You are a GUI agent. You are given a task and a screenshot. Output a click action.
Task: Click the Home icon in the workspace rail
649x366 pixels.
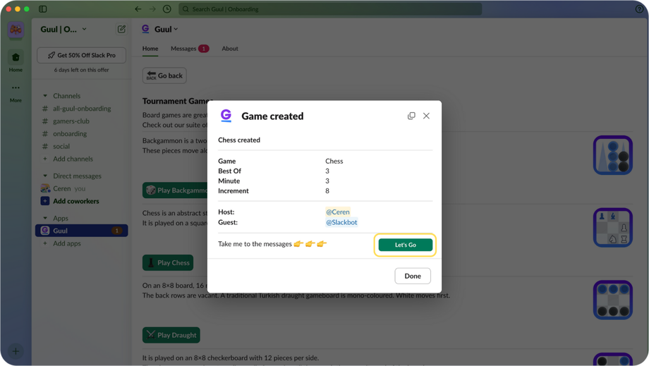tap(16, 58)
